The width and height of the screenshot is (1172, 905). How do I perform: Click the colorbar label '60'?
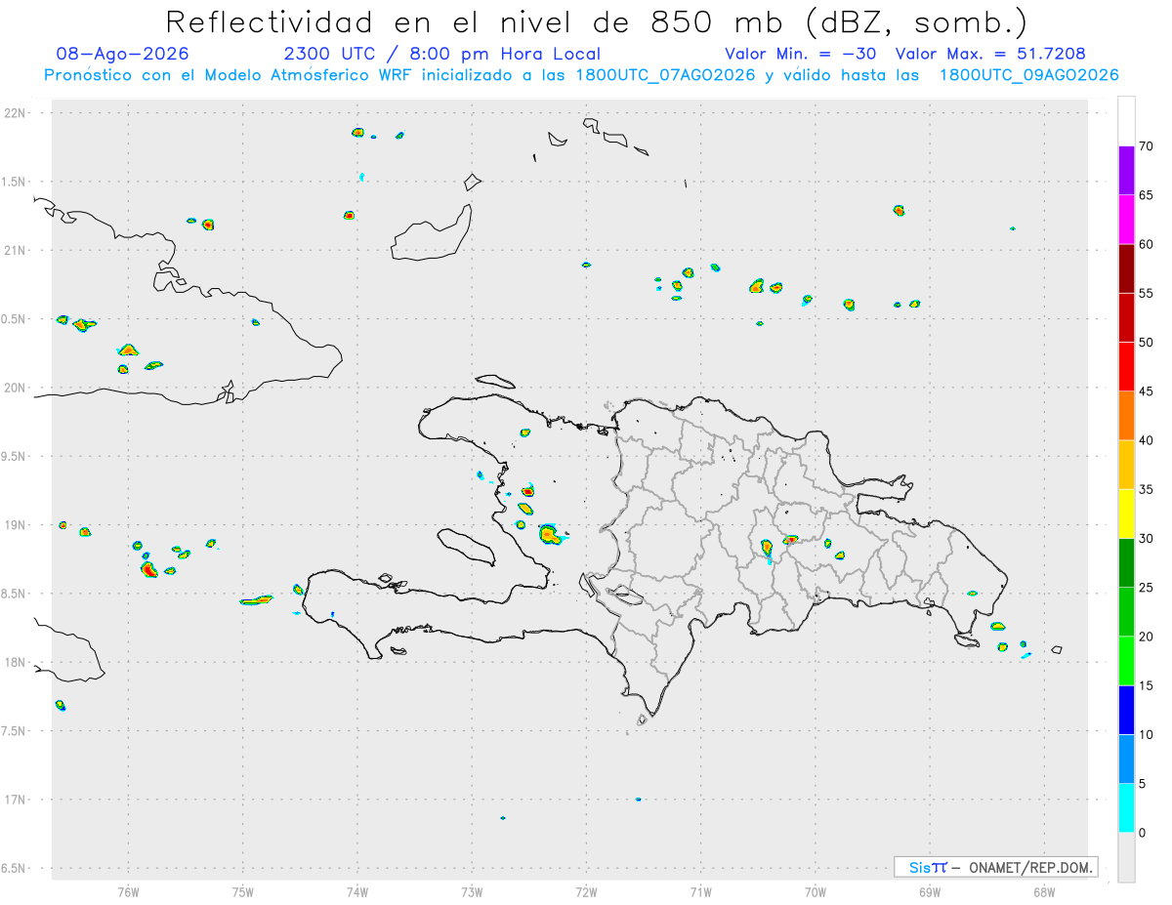(1146, 244)
